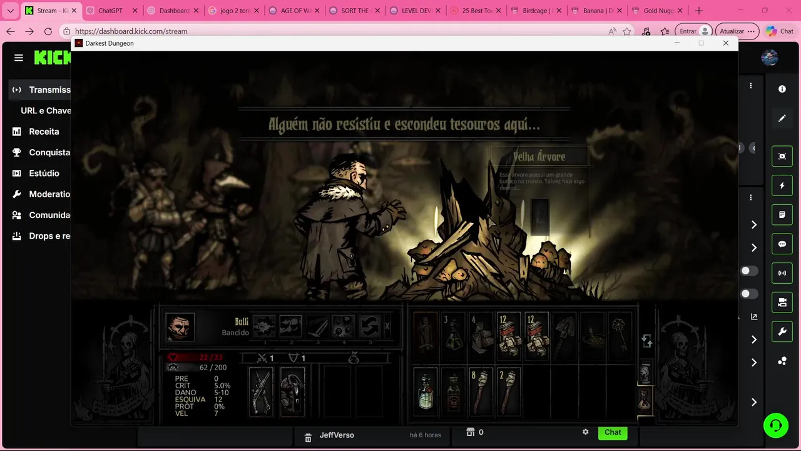The image size is (801, 451).
Task: Click the holy water bottle item
Action: pos(426,392)
